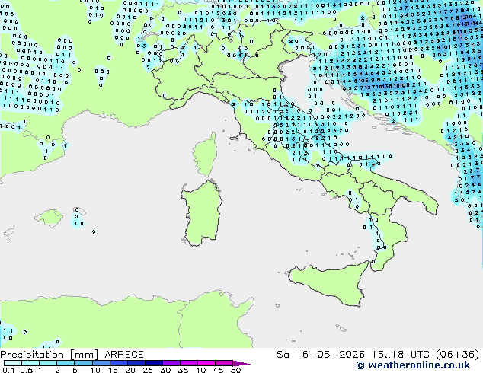Click the island of Mallorca on the map

(x=49, y=218)
